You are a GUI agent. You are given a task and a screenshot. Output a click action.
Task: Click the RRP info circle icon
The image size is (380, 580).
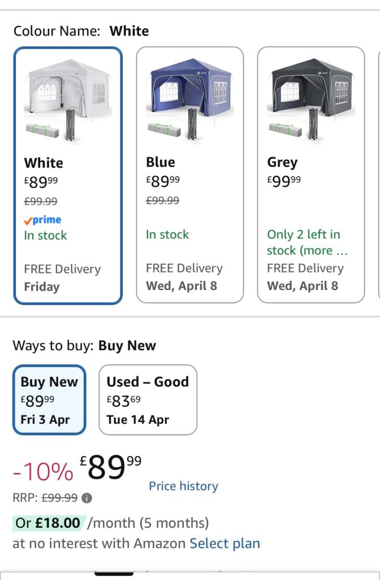(87, 498)
